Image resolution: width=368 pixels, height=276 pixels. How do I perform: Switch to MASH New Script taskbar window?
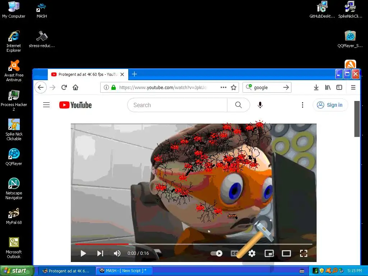click(x=124, y=271)
